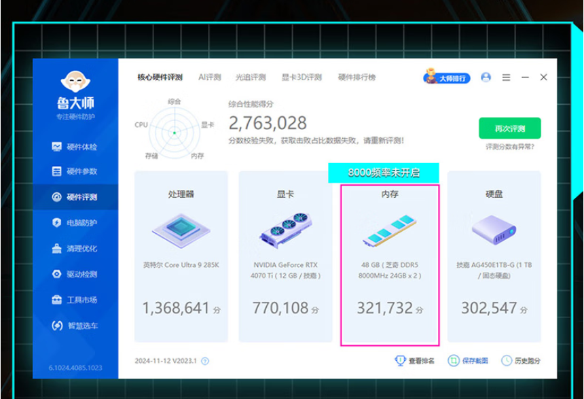This screenshot has width=584, height=399.
Task: Open 工具市场 in the sidebar
Action: (x=75, y=300)
